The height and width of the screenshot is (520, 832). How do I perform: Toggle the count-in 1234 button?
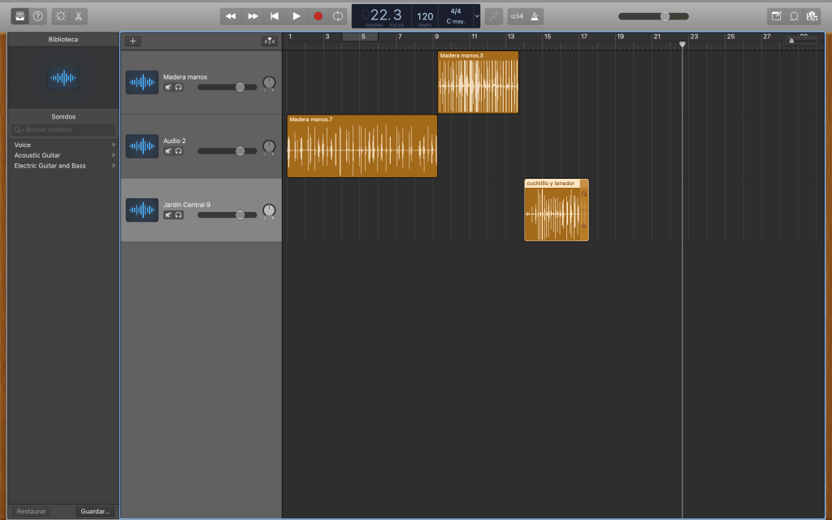tap(517, 16)
